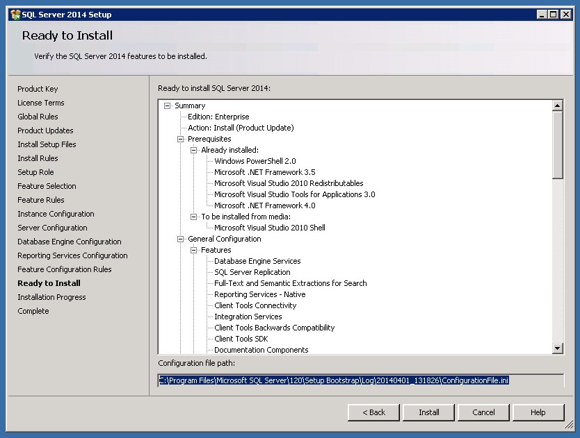Collapse the General Configuration node
This screenshot has width=580, height=438.
click(x=181, y=239)
